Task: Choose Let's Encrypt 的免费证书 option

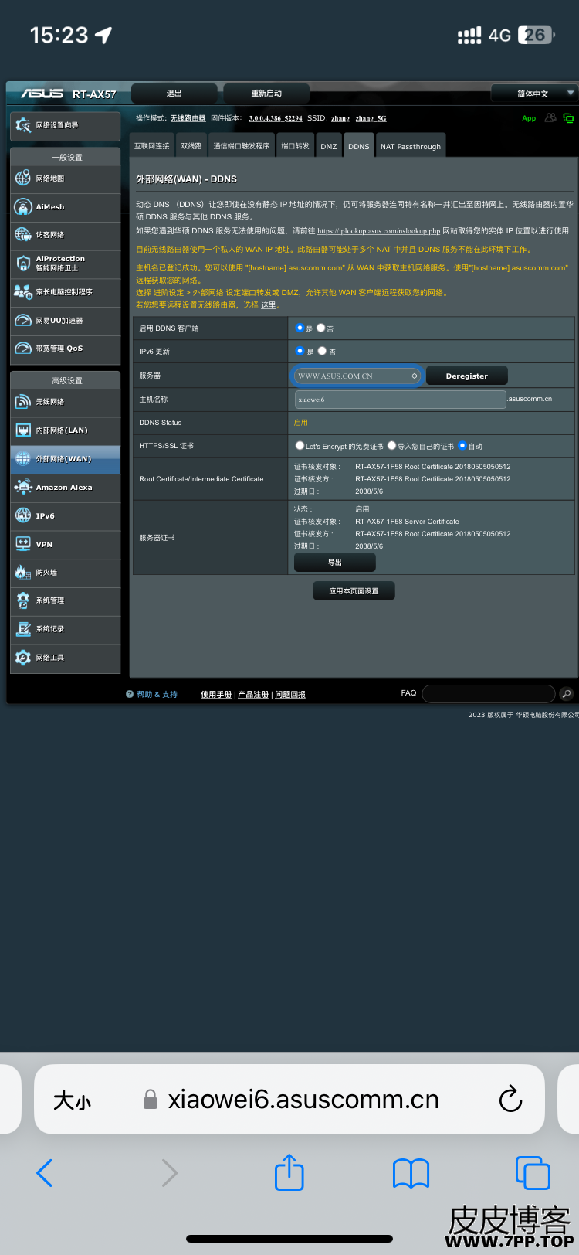Action: click(300, 445)
